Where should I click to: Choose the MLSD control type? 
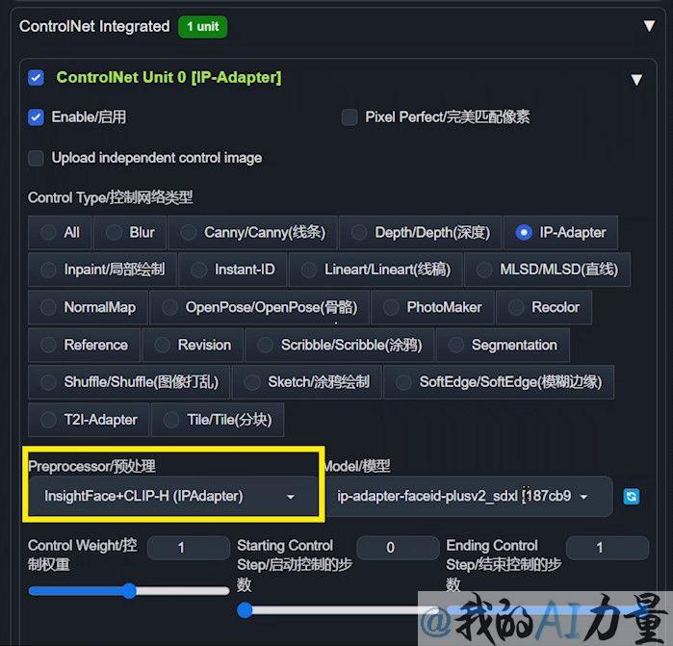547,270
